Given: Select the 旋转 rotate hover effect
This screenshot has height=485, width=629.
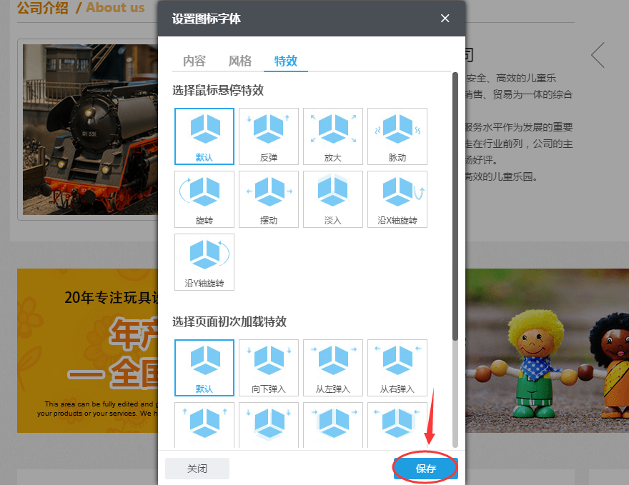Looking at the screenshot, I should tap(204, 199).
